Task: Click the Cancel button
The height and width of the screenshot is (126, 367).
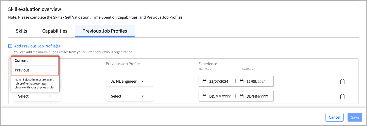Action: pos(335,117)
